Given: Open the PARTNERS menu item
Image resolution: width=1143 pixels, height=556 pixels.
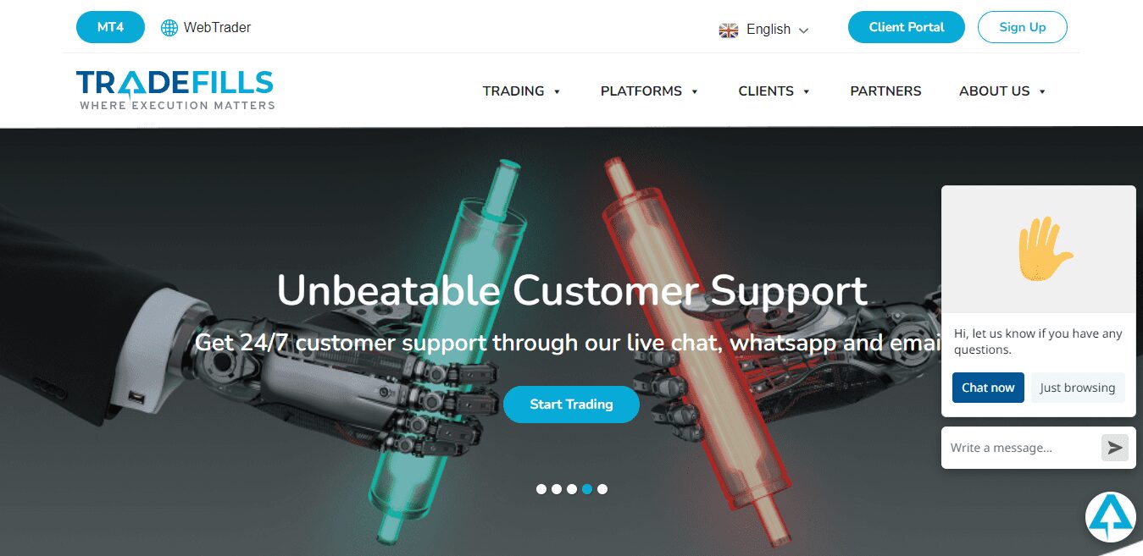Looking at the screenshot, I should click(x=885, y=91).
